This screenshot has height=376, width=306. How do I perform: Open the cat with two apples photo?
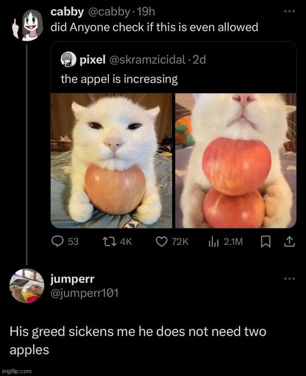[x=236, y=161]
